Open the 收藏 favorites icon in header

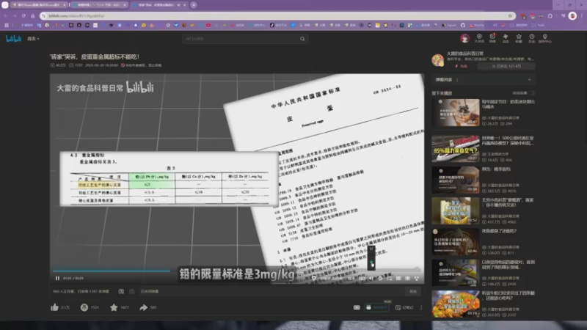click(x=519, y=38)
